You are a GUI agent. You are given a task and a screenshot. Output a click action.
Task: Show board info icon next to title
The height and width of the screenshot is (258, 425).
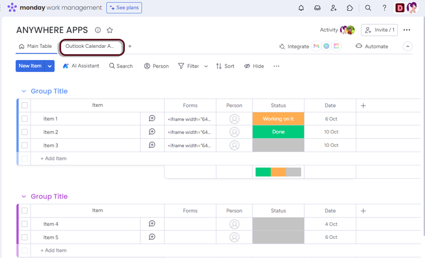pos(98,30)
